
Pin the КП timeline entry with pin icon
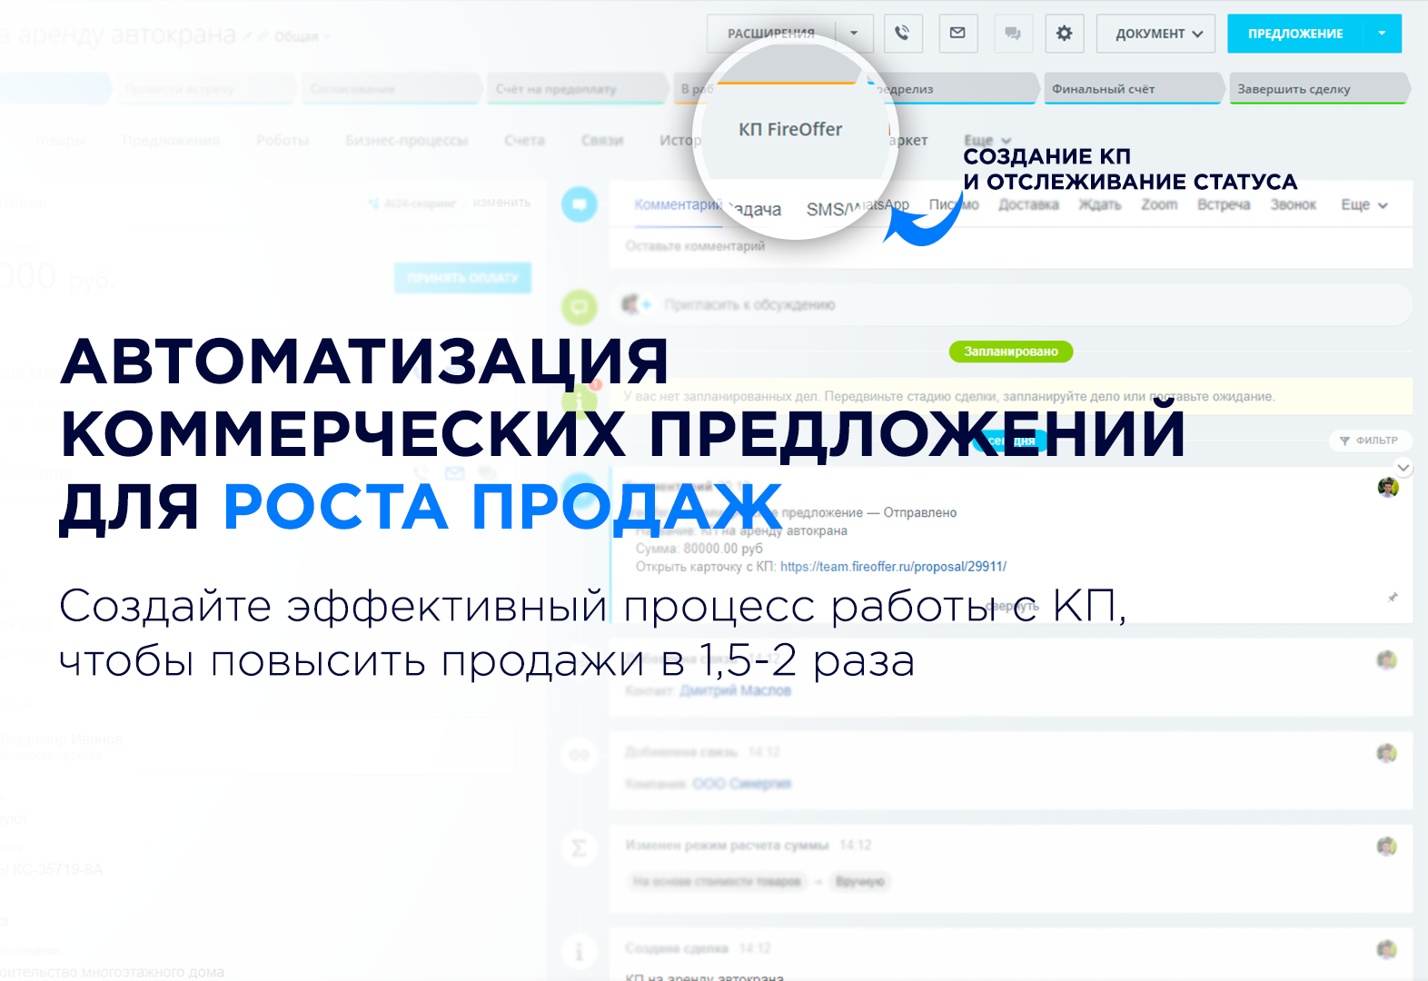[1393, 597]
